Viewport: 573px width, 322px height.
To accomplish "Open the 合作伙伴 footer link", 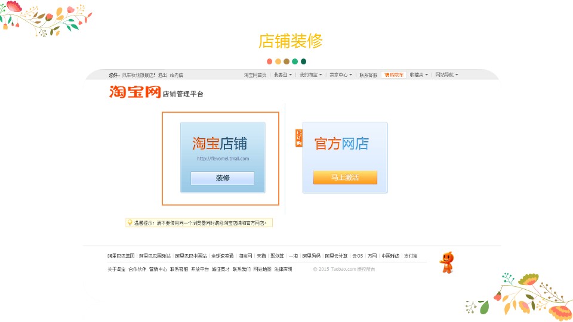I will pos(137,269).
